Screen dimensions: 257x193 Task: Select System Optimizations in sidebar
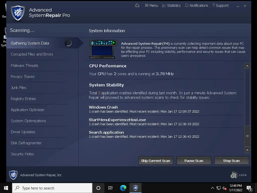pos(28,121)
